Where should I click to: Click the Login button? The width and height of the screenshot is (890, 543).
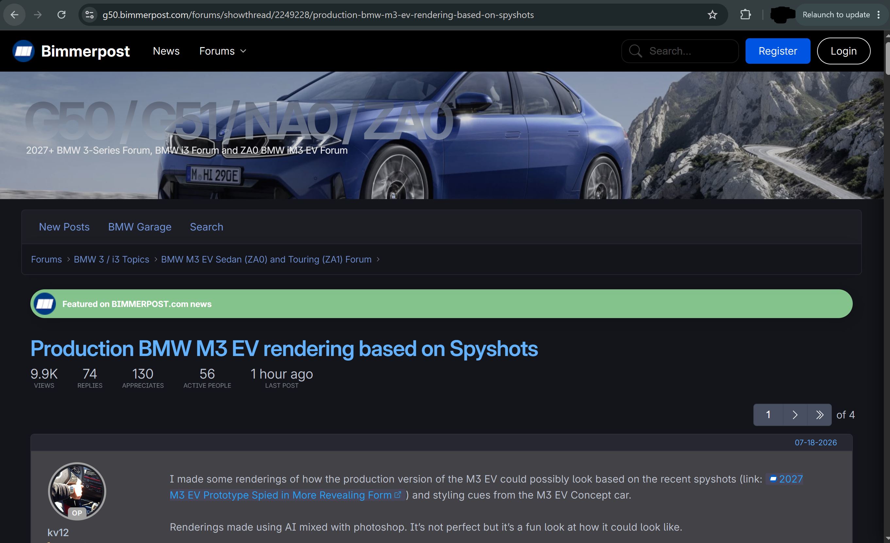click(843, 51)
